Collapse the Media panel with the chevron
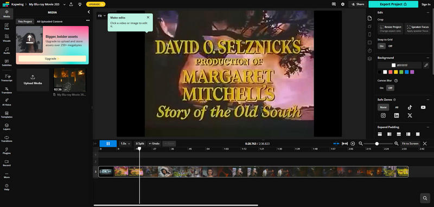The height and width of the screenshot is (207, 434). pos(88,12)
